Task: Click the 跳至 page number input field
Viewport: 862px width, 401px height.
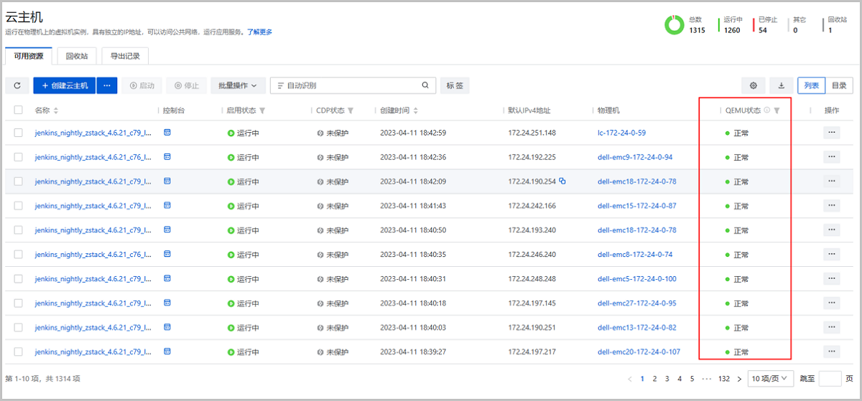Action: click(830, 378)
